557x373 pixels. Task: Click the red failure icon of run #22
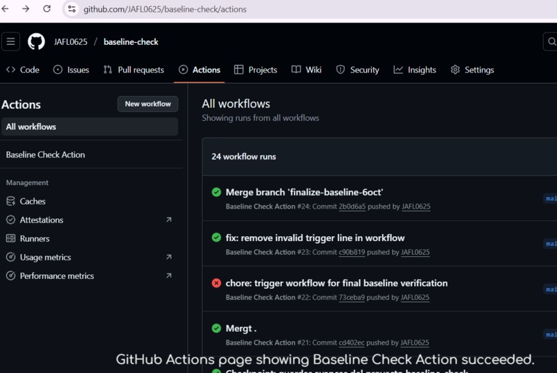point(216,283)
